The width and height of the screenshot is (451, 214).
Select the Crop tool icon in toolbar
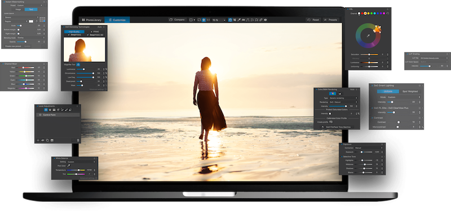click(235, 20)
